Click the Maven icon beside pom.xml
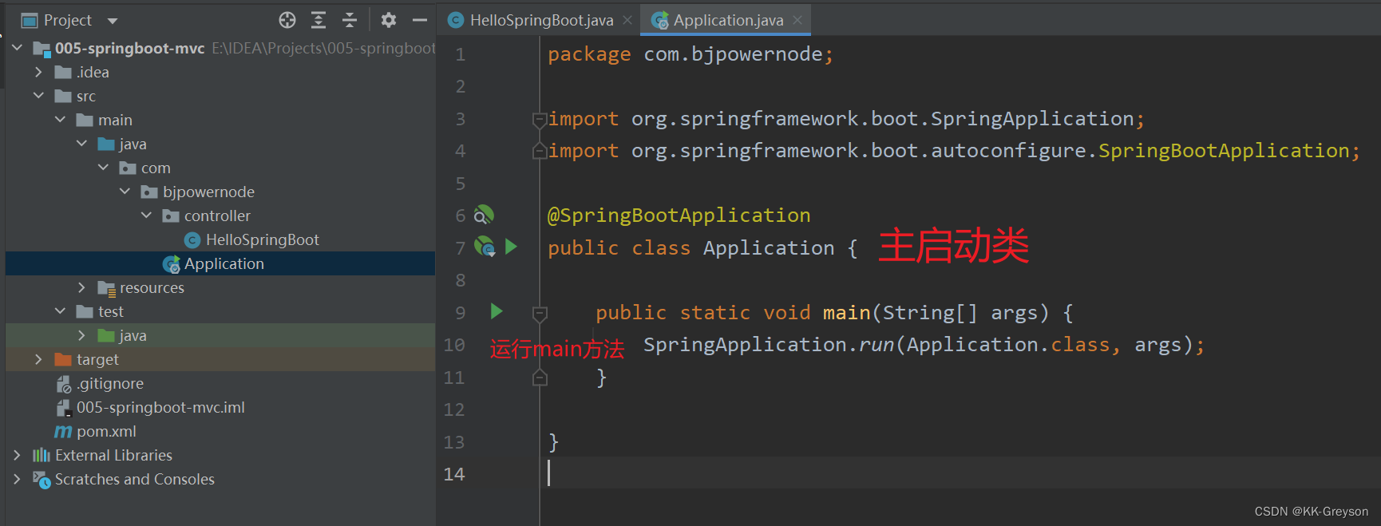Image resolution: width=1381 pixels, height=526 pixels. (63, 431)
